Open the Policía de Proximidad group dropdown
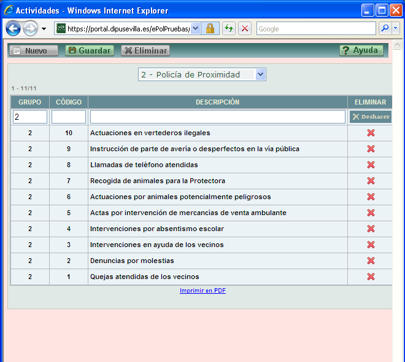405x362 pixels. click(x=202, y=74)
